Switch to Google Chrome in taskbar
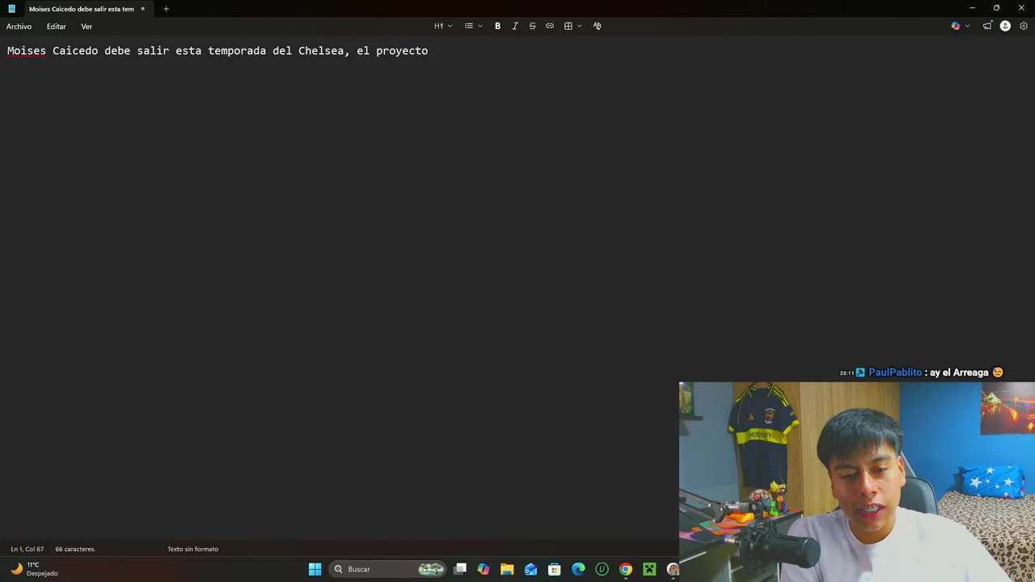 [626, 569]
